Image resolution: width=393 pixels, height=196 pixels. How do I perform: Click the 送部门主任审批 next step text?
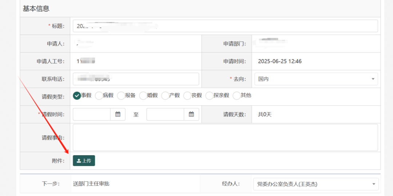91,184
